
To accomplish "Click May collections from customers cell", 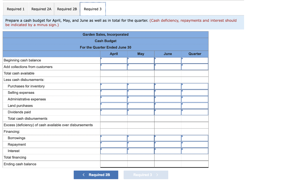I will 141,67.
